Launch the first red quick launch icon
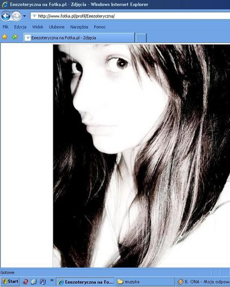Screen dimensions: 230x287 pos(26,282)
